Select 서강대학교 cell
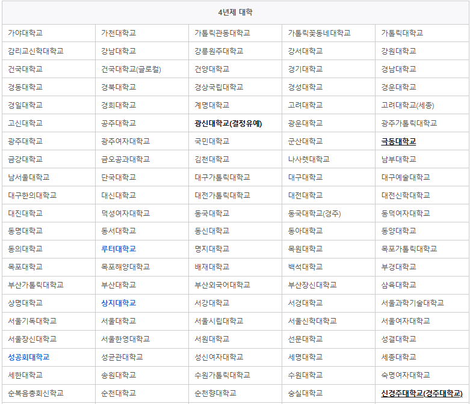 click(x=235, y=303)
